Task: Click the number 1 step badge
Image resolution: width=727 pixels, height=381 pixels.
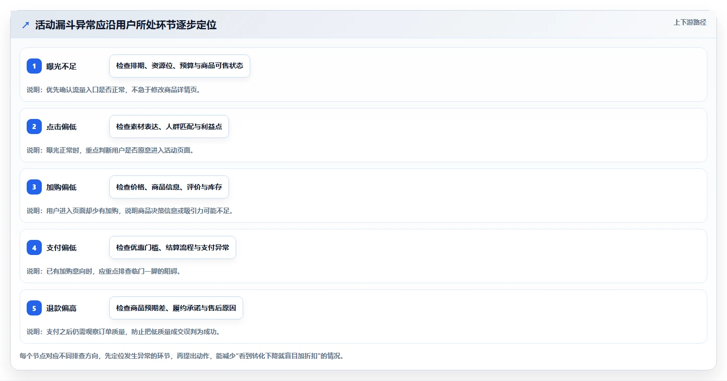Action: [34, 66]
